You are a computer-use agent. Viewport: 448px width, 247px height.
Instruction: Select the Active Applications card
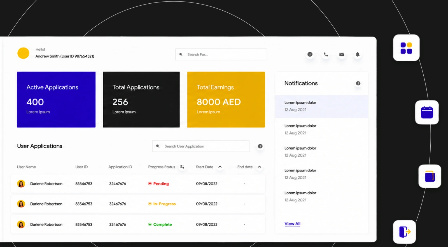pyautogui.click(x=56, y=100)
